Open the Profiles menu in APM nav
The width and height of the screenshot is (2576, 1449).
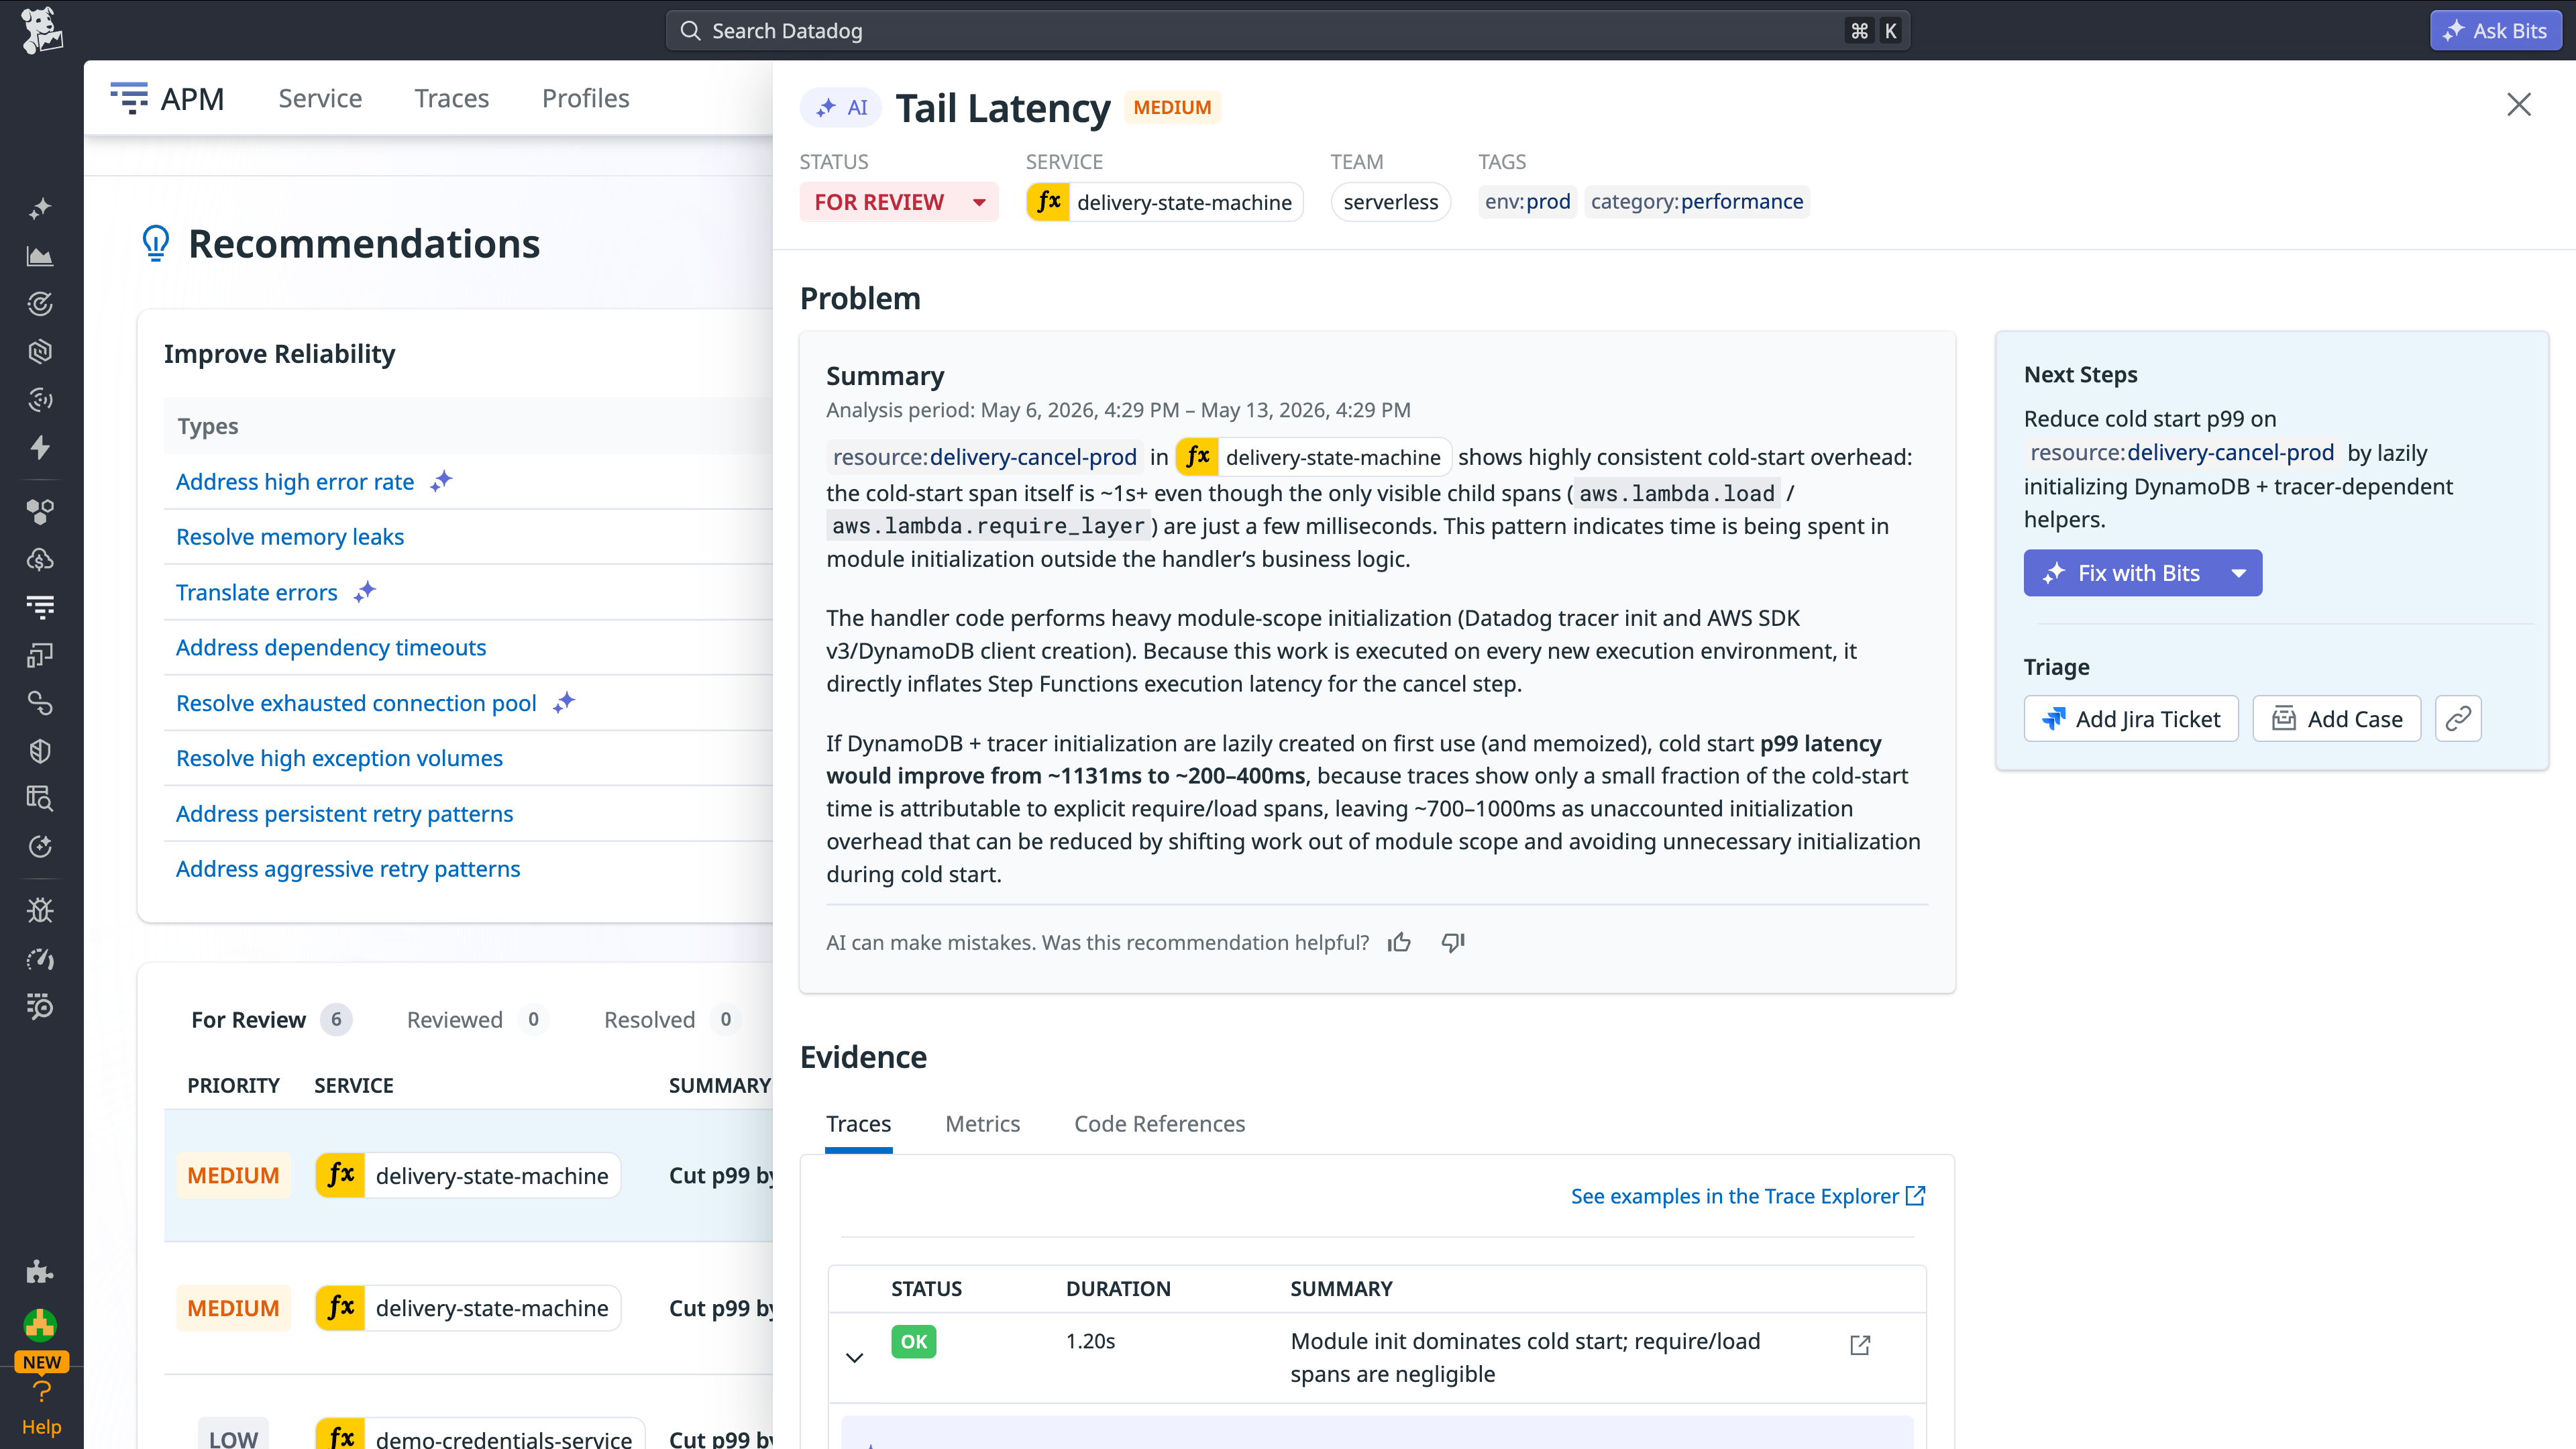coord(586,98)
